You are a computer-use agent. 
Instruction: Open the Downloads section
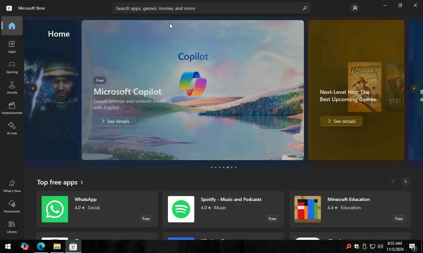point(12,207)
